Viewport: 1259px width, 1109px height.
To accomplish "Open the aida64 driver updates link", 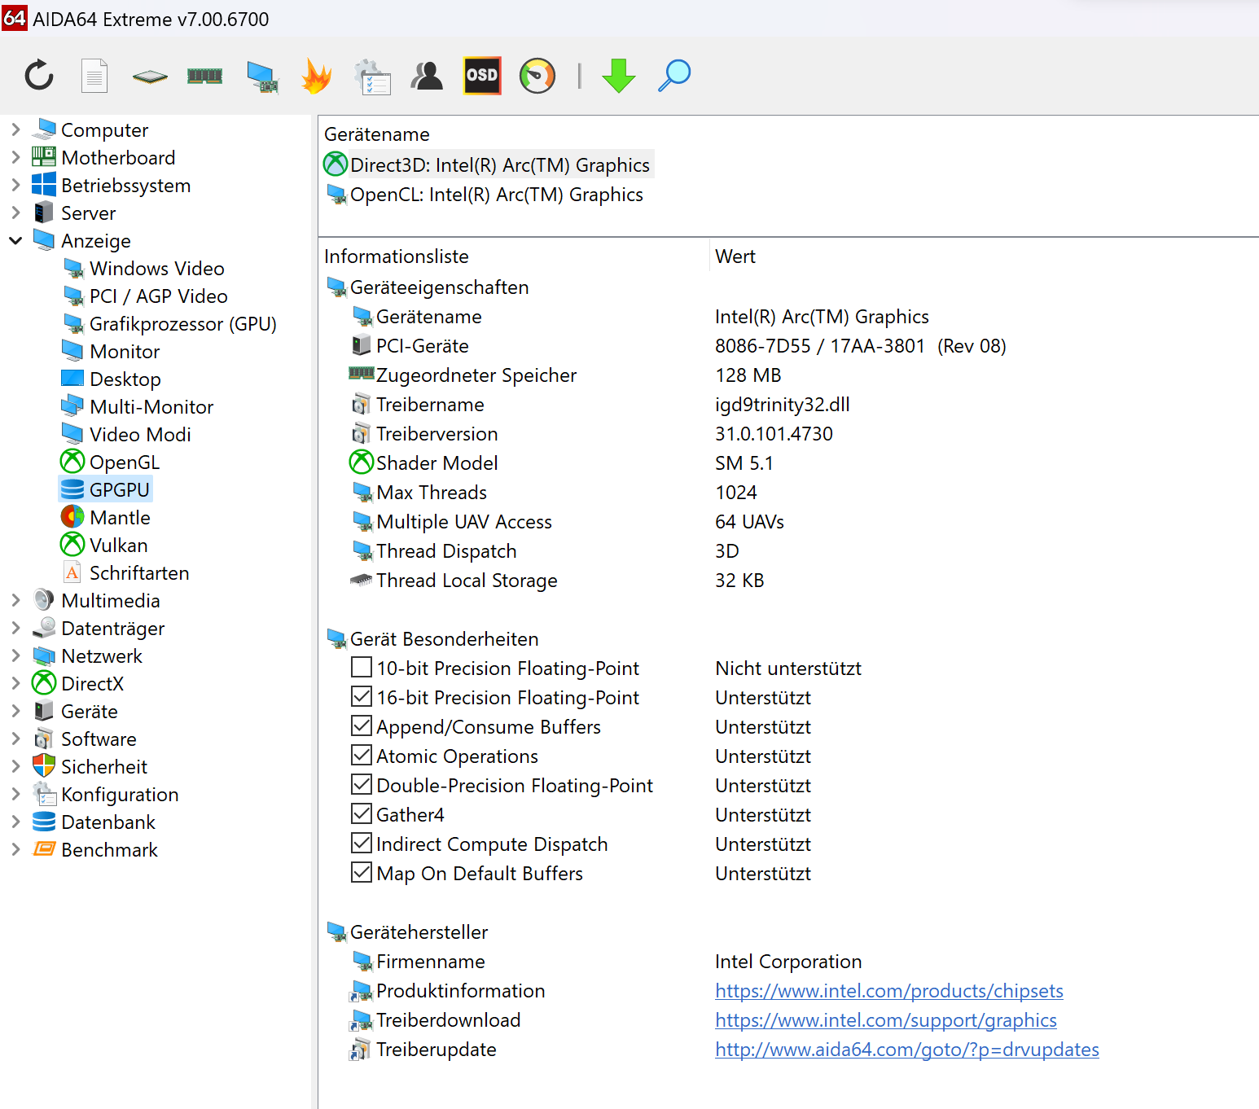I will (907, 1050).
